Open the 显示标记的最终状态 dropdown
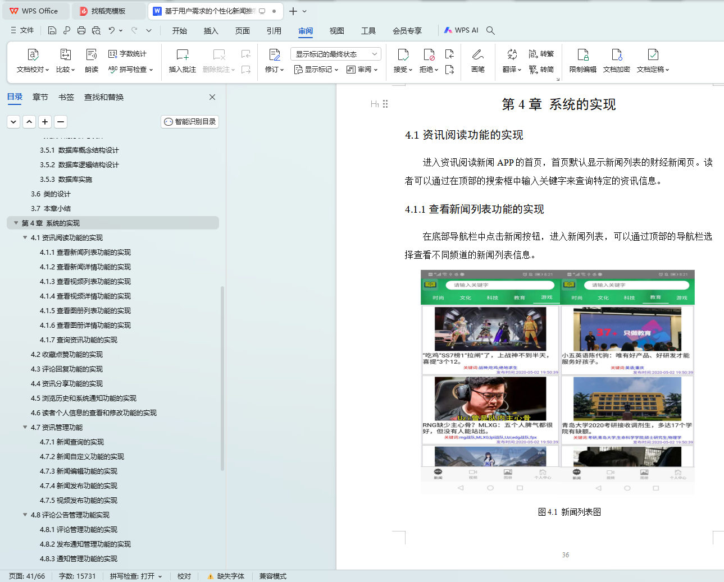 pos(336,54)
